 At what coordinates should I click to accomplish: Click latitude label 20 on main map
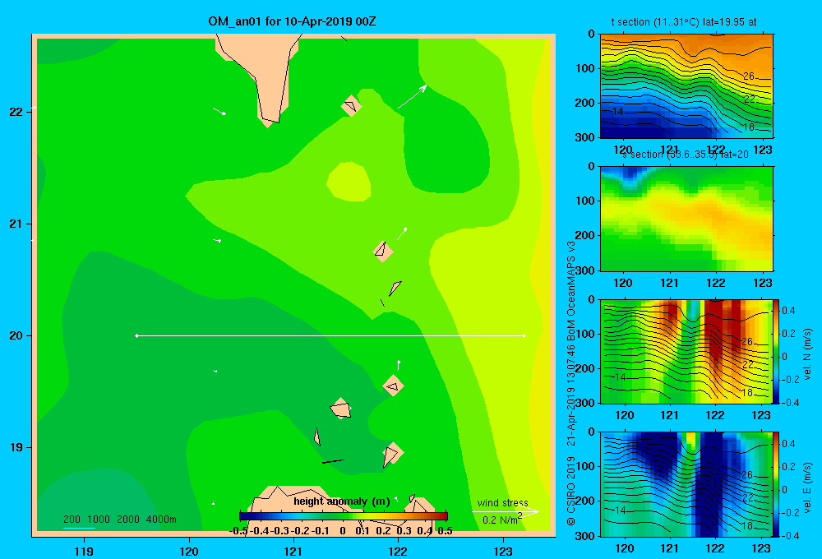[x=16, y=335]
